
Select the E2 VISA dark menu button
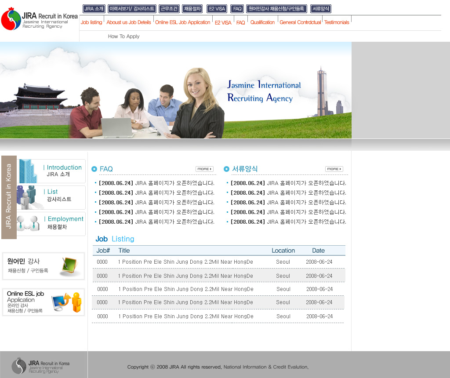(217, 9)
